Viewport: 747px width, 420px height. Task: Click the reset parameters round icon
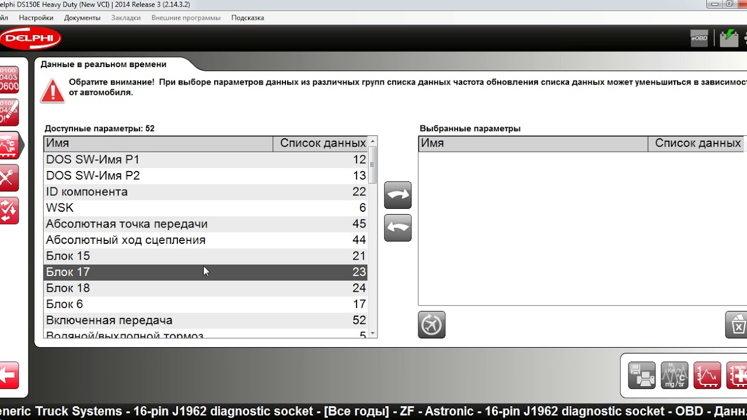[432, 324]
